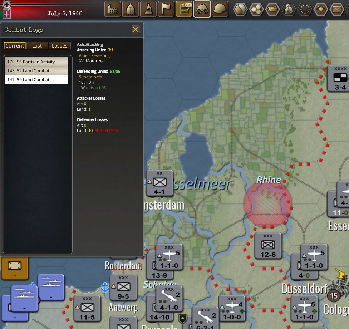
Task: Click the Albert Kesselring commander name
Action: pyautogui.click(x=94, y=55)
